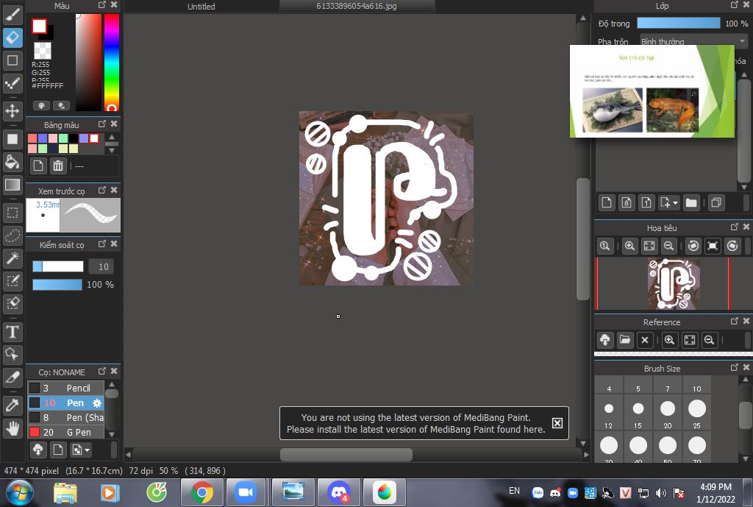
Task: Switch to the Untitled tab
Action: pyautogui.click(x=201, y=6)
